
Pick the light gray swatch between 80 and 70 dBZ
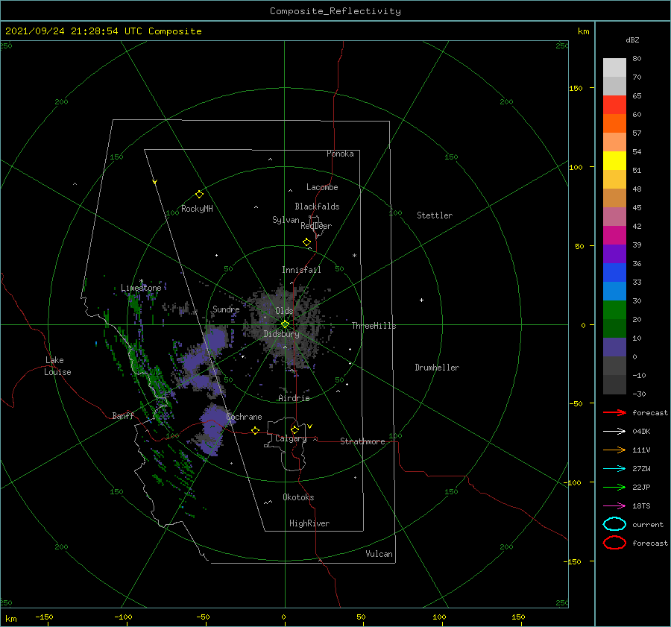coord(614,68)
